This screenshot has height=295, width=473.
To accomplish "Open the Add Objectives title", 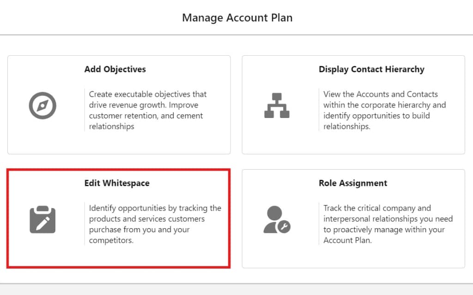I will coord(115,70).
